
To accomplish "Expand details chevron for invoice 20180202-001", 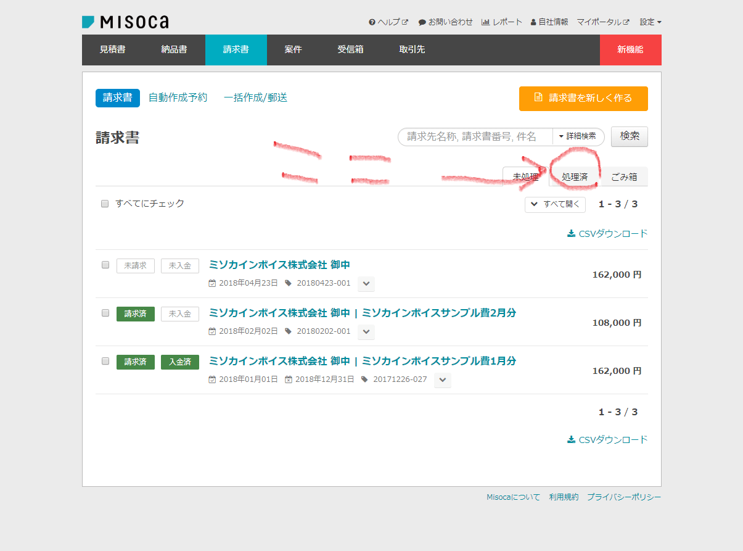I will [x=366, y=332].
